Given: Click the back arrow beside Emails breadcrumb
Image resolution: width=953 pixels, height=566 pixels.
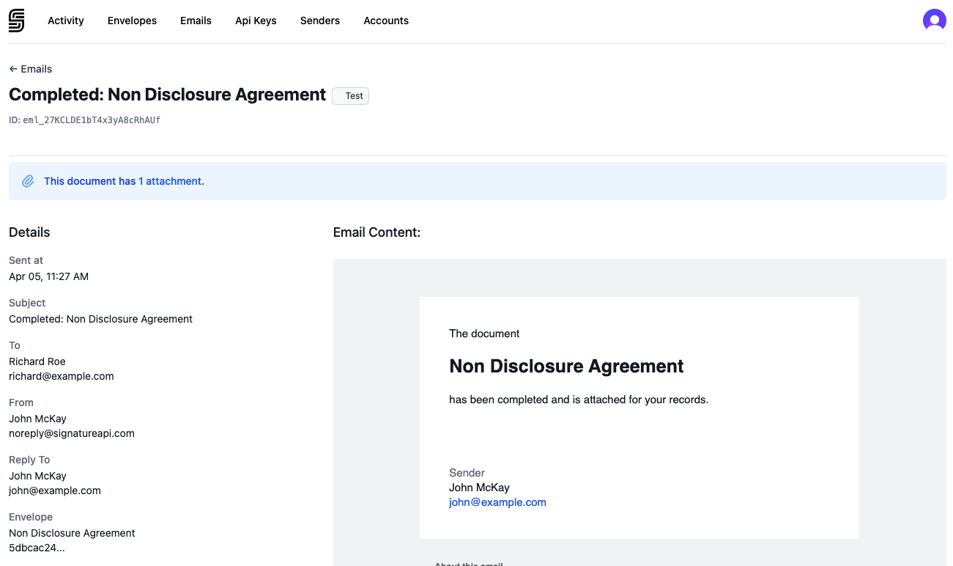Looking at the screenshot, I should [x=12, y=68].
